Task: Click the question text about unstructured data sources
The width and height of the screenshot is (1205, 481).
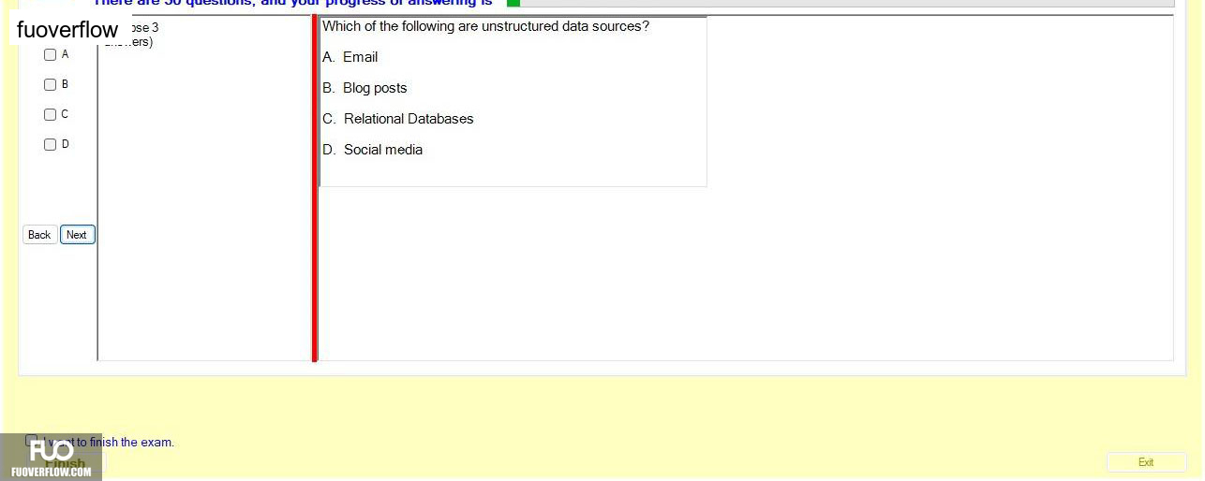Action: [x=485, y=26]
